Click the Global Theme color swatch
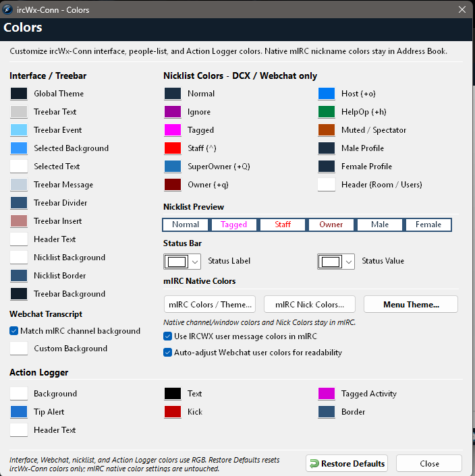Image resolution: width=475 pixels, height=476 pixels. (19, 94)
